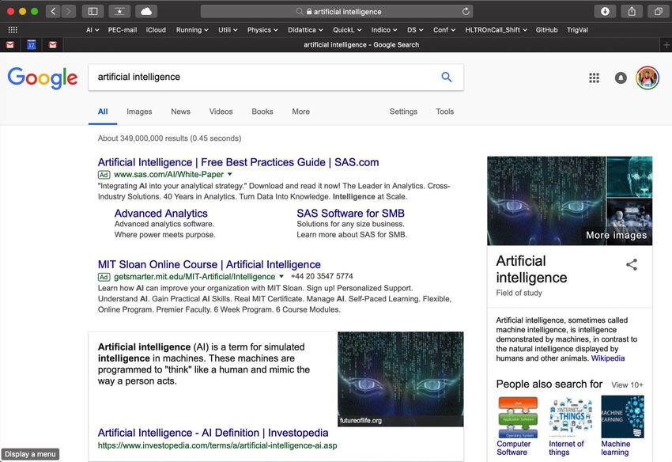Click the iCloud tabs cloud icon

pos(146,12)
